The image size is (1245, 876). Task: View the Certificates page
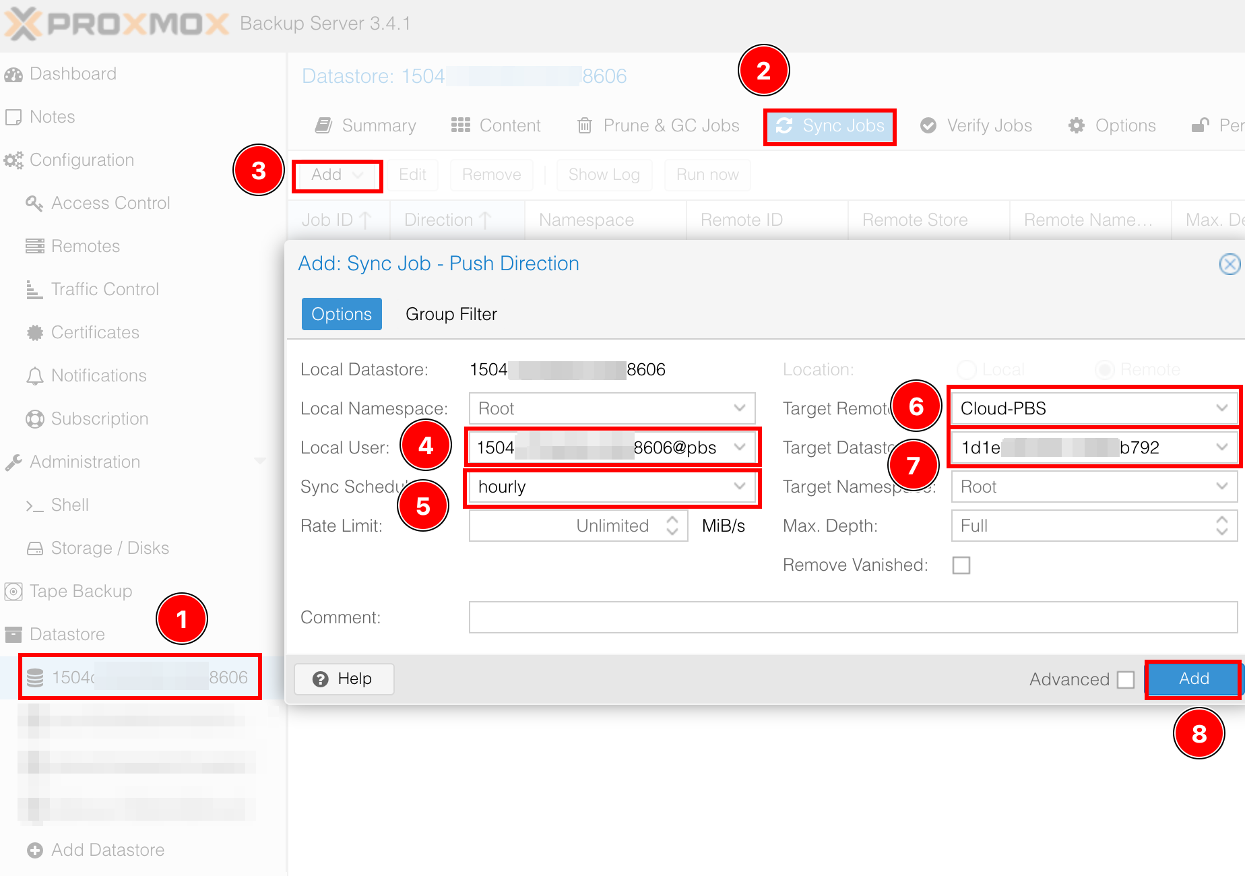[x=94, y=332]
